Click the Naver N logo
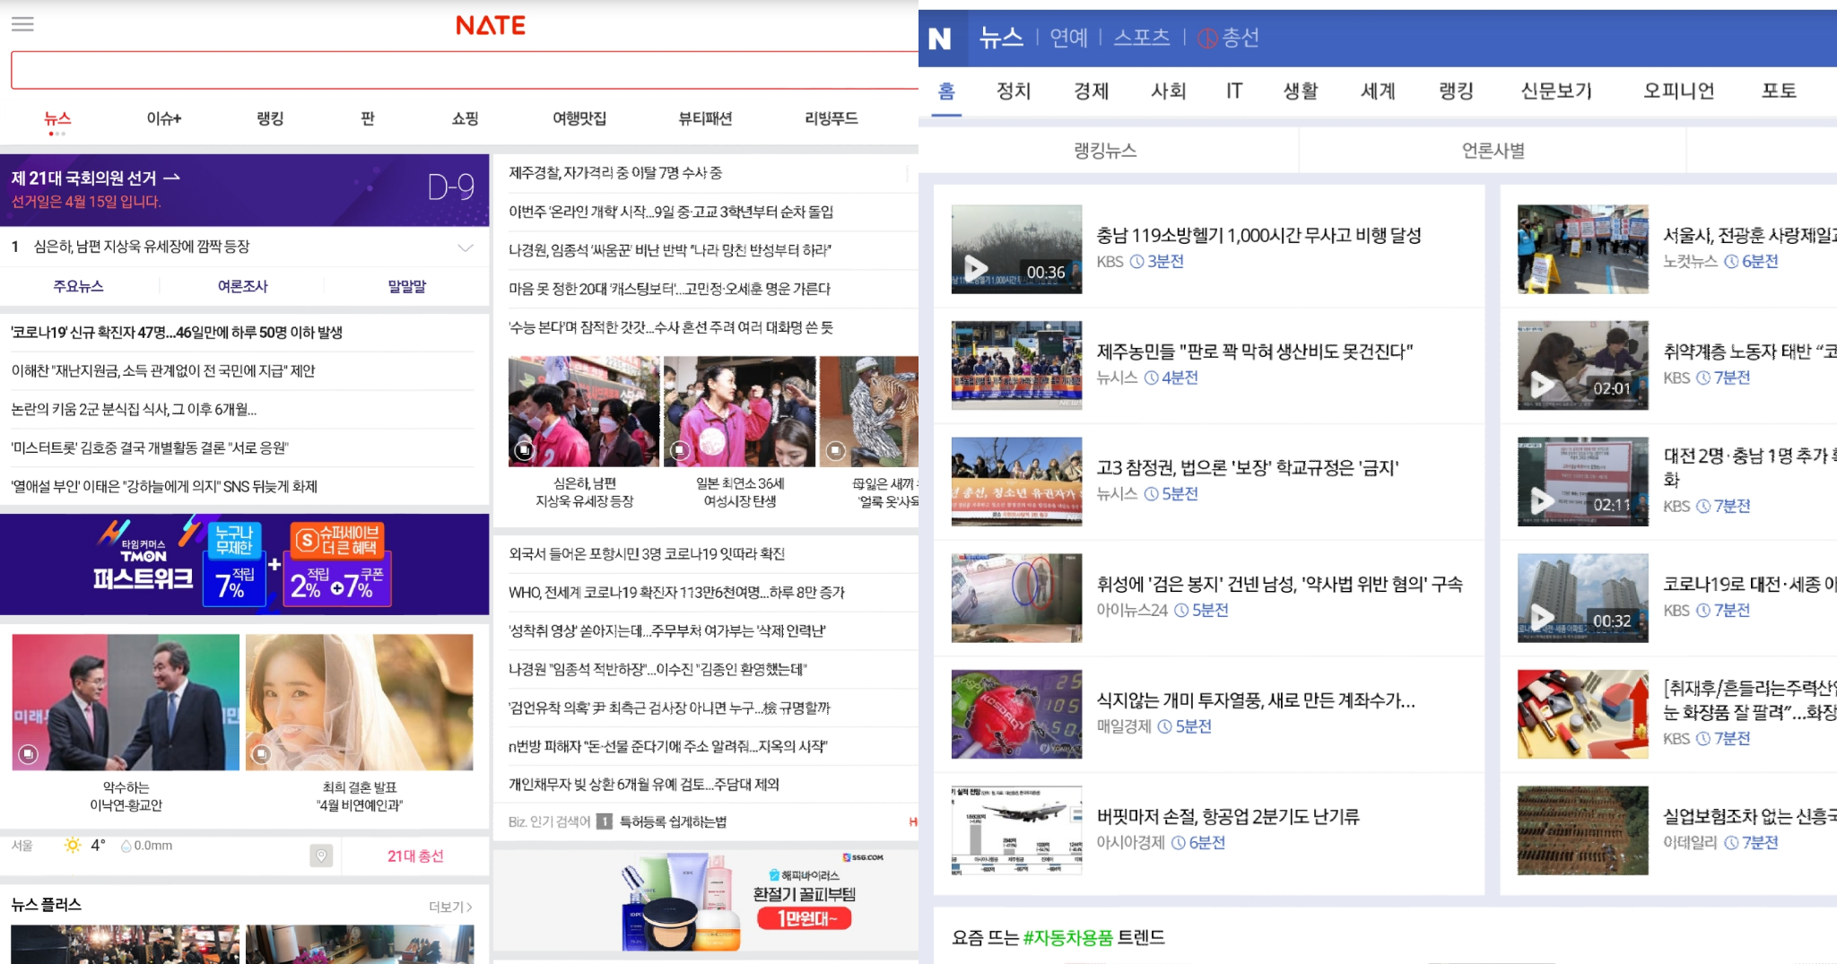This screenshot has width=1837, height=964. pos(939,39)
